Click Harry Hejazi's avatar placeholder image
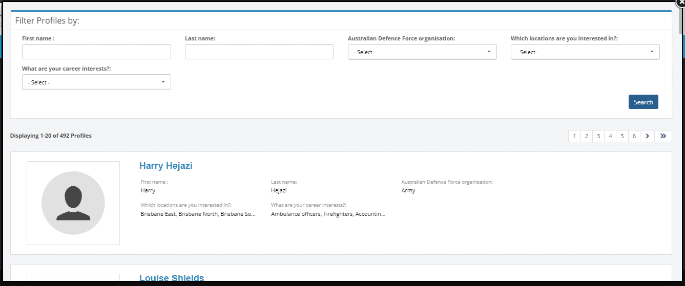This screenshot has width=685, height=286. [x=73, y=203]
